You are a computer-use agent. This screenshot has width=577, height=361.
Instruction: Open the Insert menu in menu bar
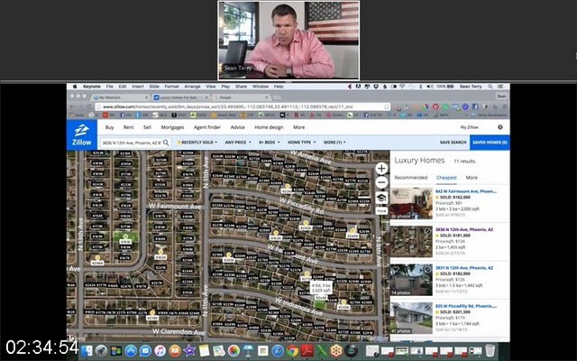138,87
